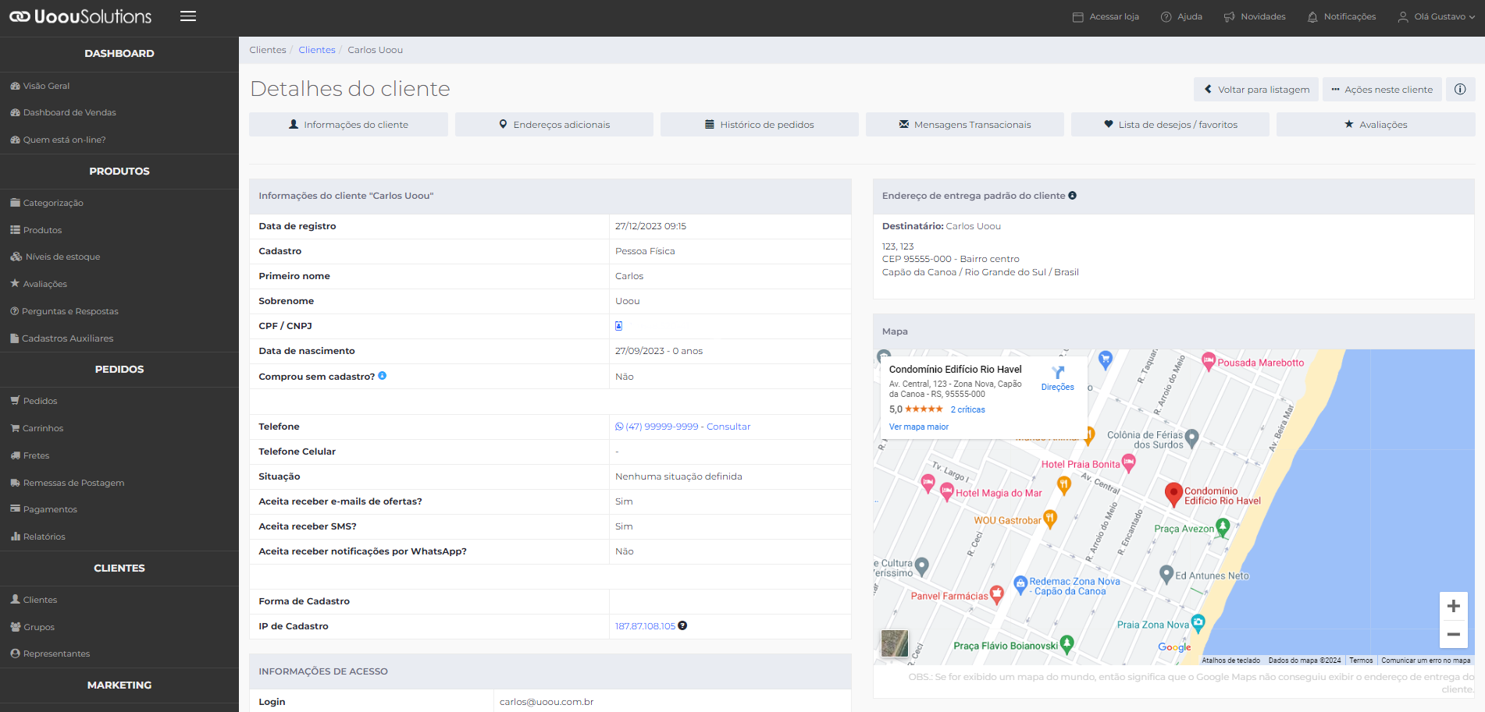Open Remessas de Postagem in sidebar
Viewport: 1485px width, 712px height.
coord(67,483)
